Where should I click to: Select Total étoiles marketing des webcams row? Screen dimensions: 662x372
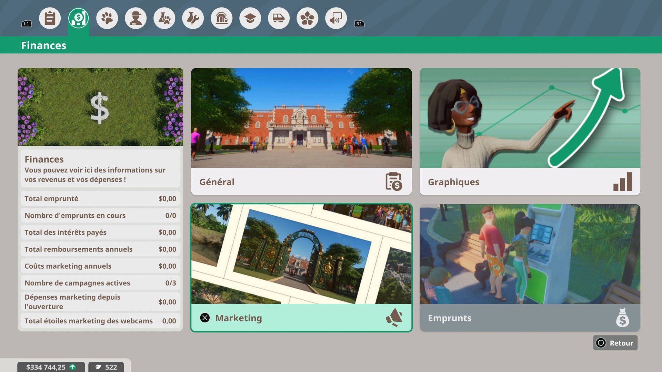tap(100, 321)
